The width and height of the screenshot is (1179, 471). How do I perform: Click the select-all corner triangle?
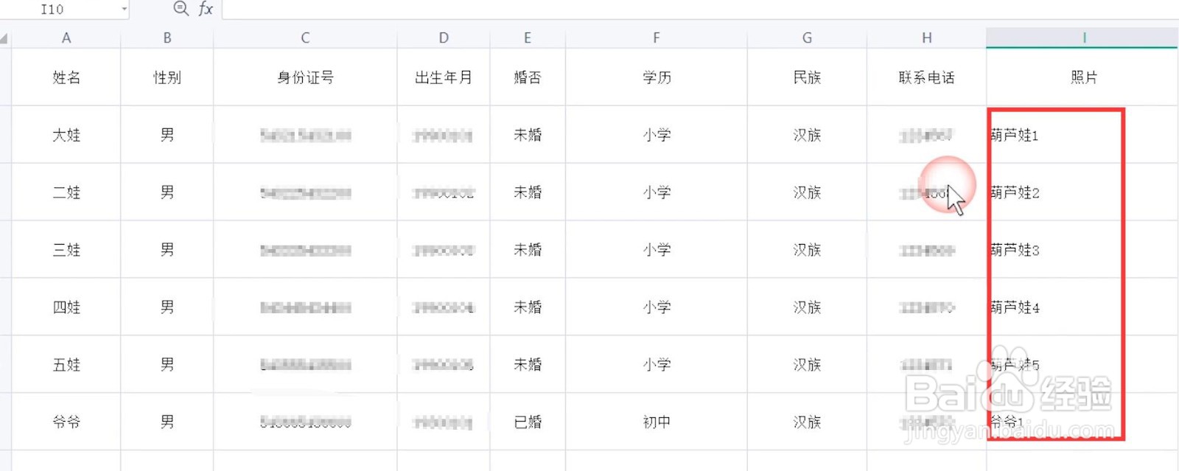4,38
